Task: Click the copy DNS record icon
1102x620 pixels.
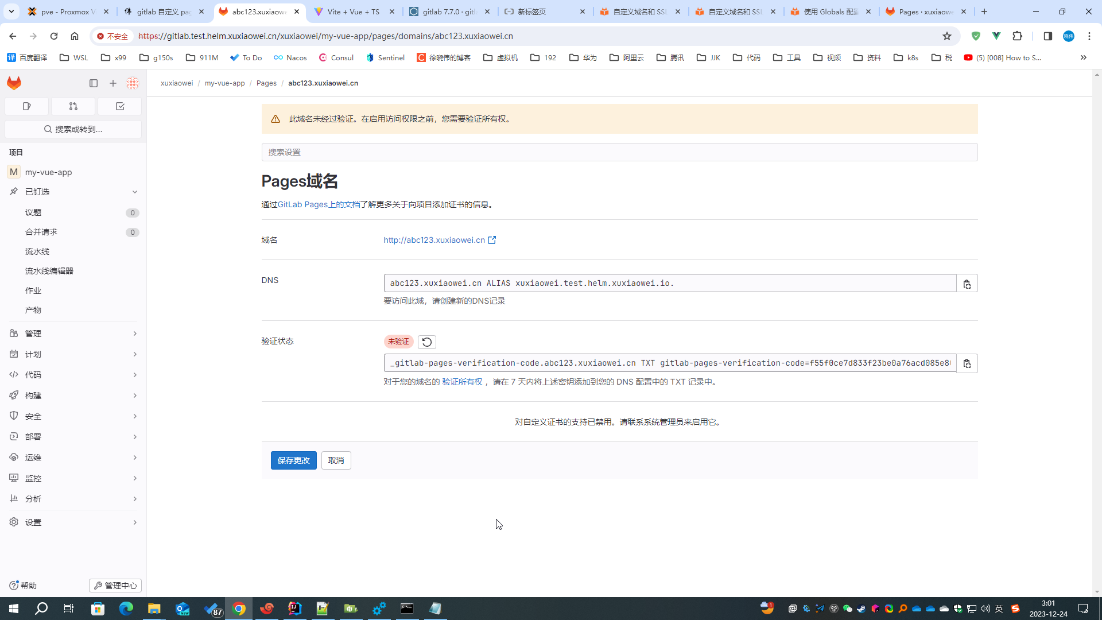Action: point(967,283)
